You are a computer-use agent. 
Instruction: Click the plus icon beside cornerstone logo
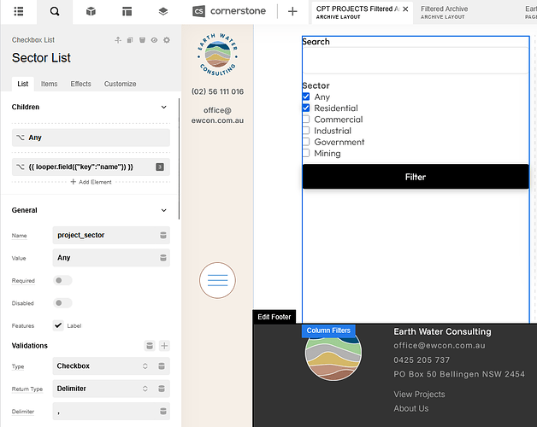click(x=292, y=11)
